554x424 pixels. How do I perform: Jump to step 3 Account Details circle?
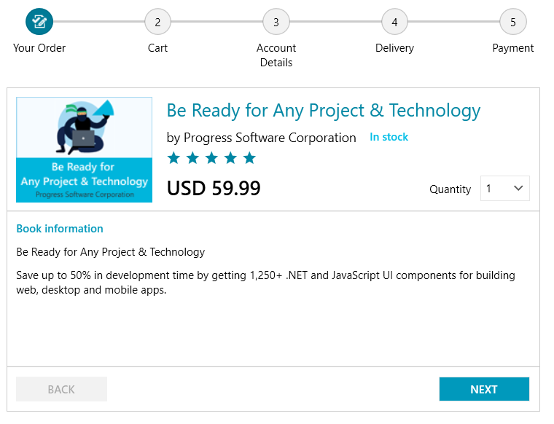[276, 22]
